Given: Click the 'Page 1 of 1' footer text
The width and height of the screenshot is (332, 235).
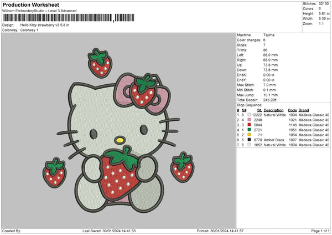Looking at the screenshot, I should (320, 231).
